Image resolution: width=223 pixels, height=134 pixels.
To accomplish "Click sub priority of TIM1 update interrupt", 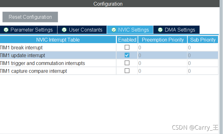I will 203,55.
